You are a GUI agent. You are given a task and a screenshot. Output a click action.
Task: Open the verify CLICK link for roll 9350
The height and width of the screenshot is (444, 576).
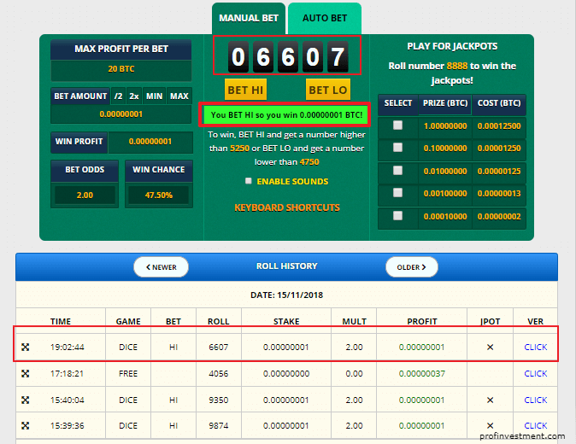tap(535, 400)
